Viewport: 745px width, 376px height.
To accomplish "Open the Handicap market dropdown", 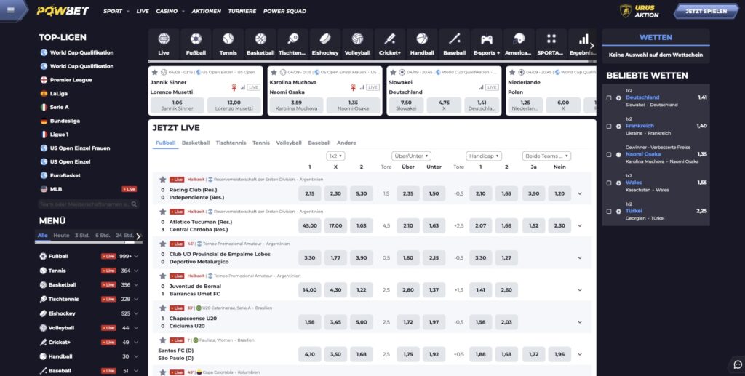I will pos(485,156).
